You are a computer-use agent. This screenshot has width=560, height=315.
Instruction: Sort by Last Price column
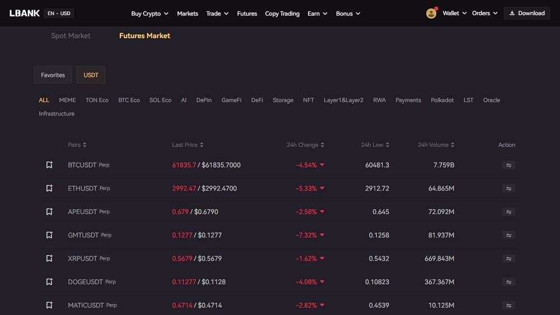pyautogui.click(x=188, y=145)
